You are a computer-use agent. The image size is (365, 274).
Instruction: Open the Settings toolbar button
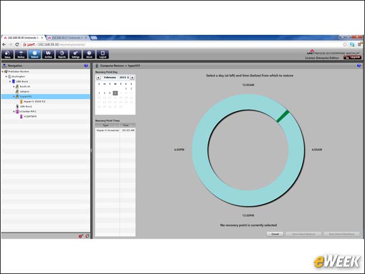pyautogui.click(x=75, y=54)
